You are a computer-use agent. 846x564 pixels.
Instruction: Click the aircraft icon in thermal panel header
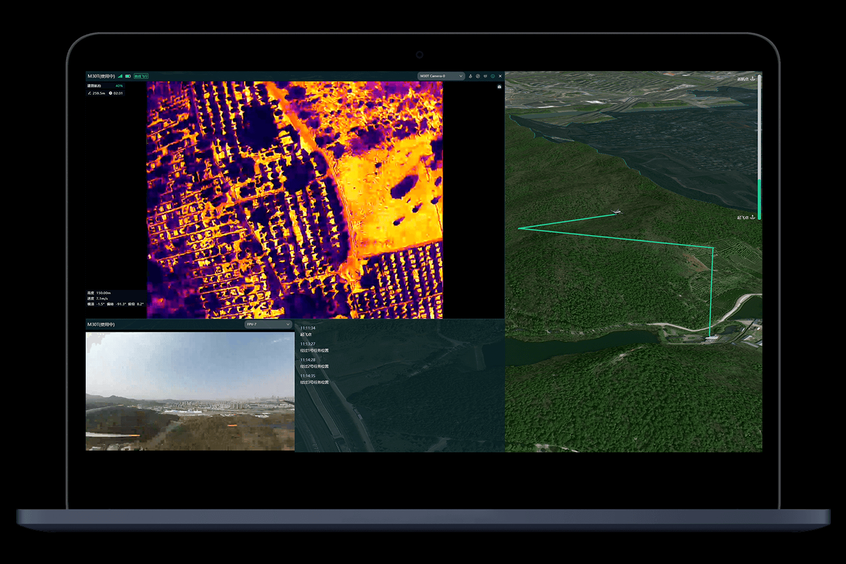click(470, 76)
